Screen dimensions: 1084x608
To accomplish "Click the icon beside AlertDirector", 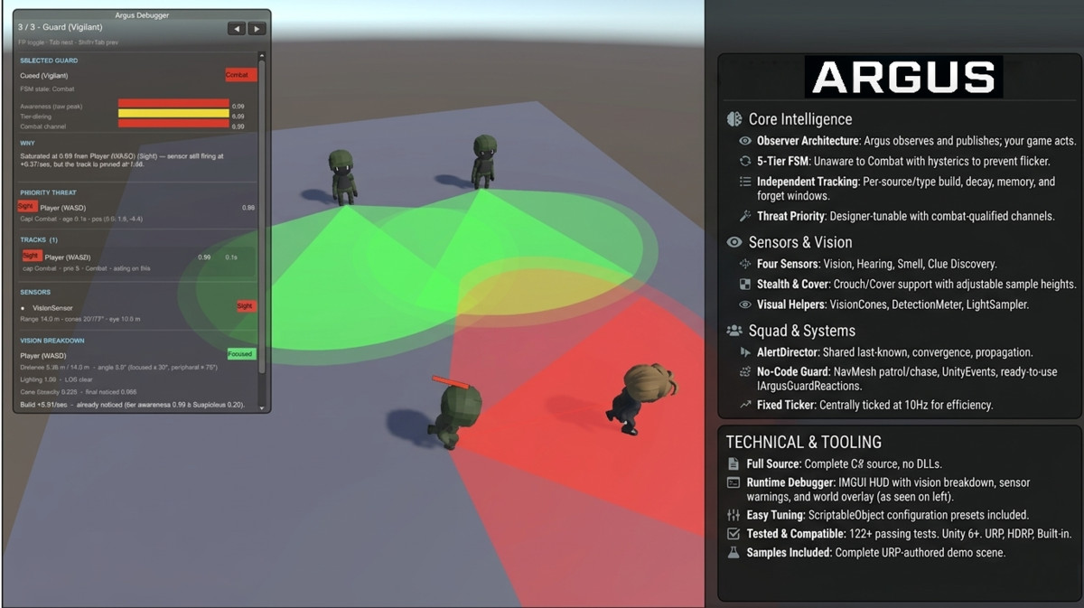I will 745,352.
